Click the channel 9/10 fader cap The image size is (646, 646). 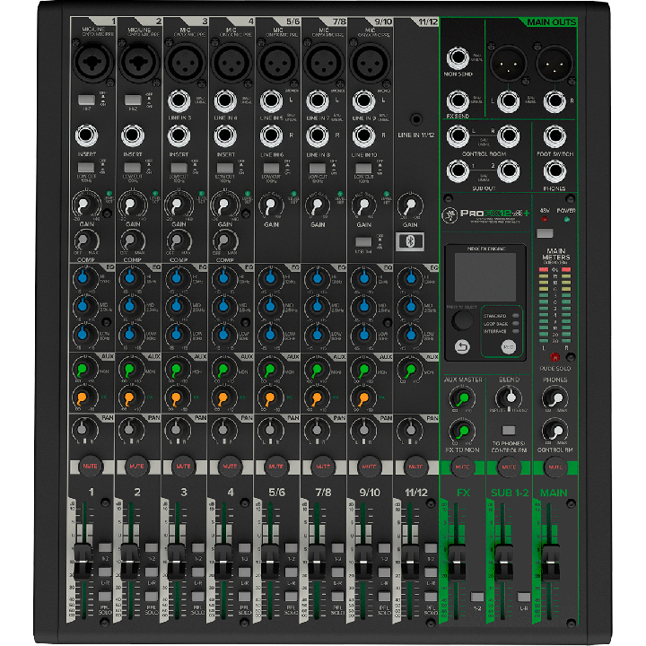363,562
